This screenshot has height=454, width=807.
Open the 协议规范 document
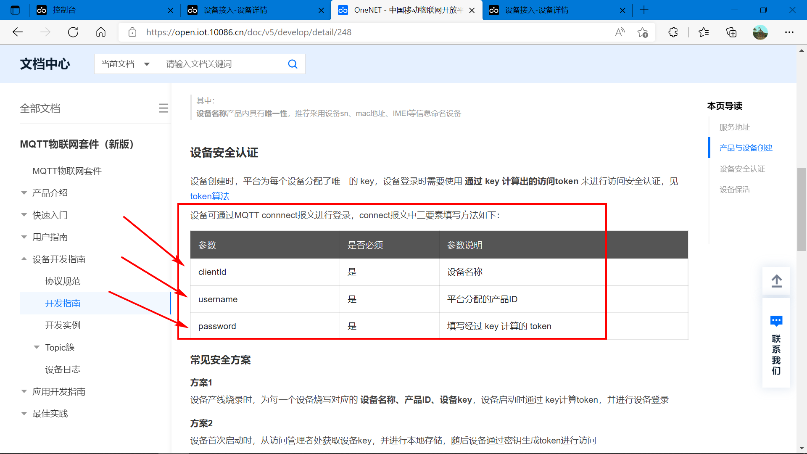pos(63,281)
